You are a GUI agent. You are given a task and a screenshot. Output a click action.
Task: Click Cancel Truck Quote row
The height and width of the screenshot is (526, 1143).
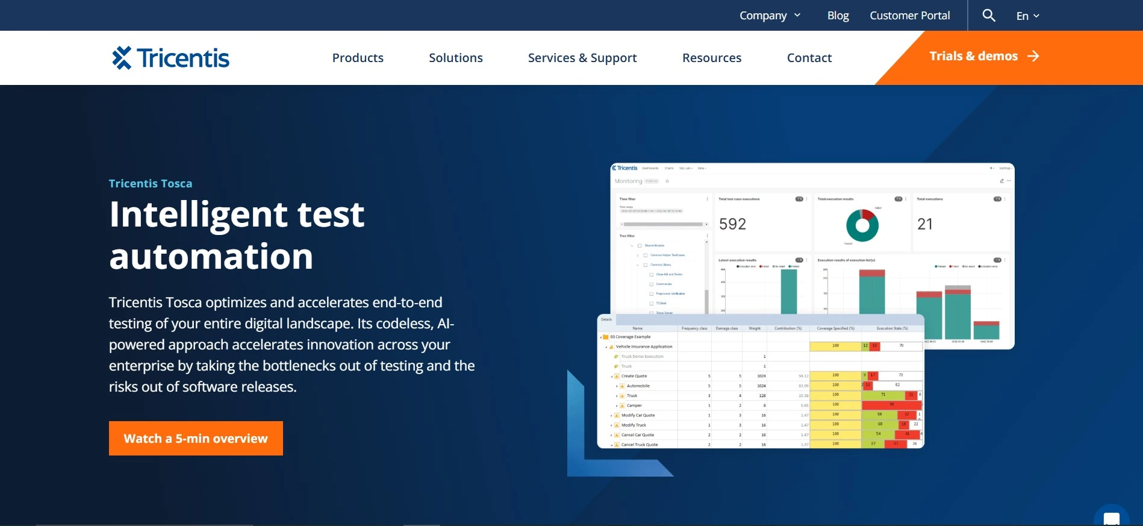tap(761, 445)
